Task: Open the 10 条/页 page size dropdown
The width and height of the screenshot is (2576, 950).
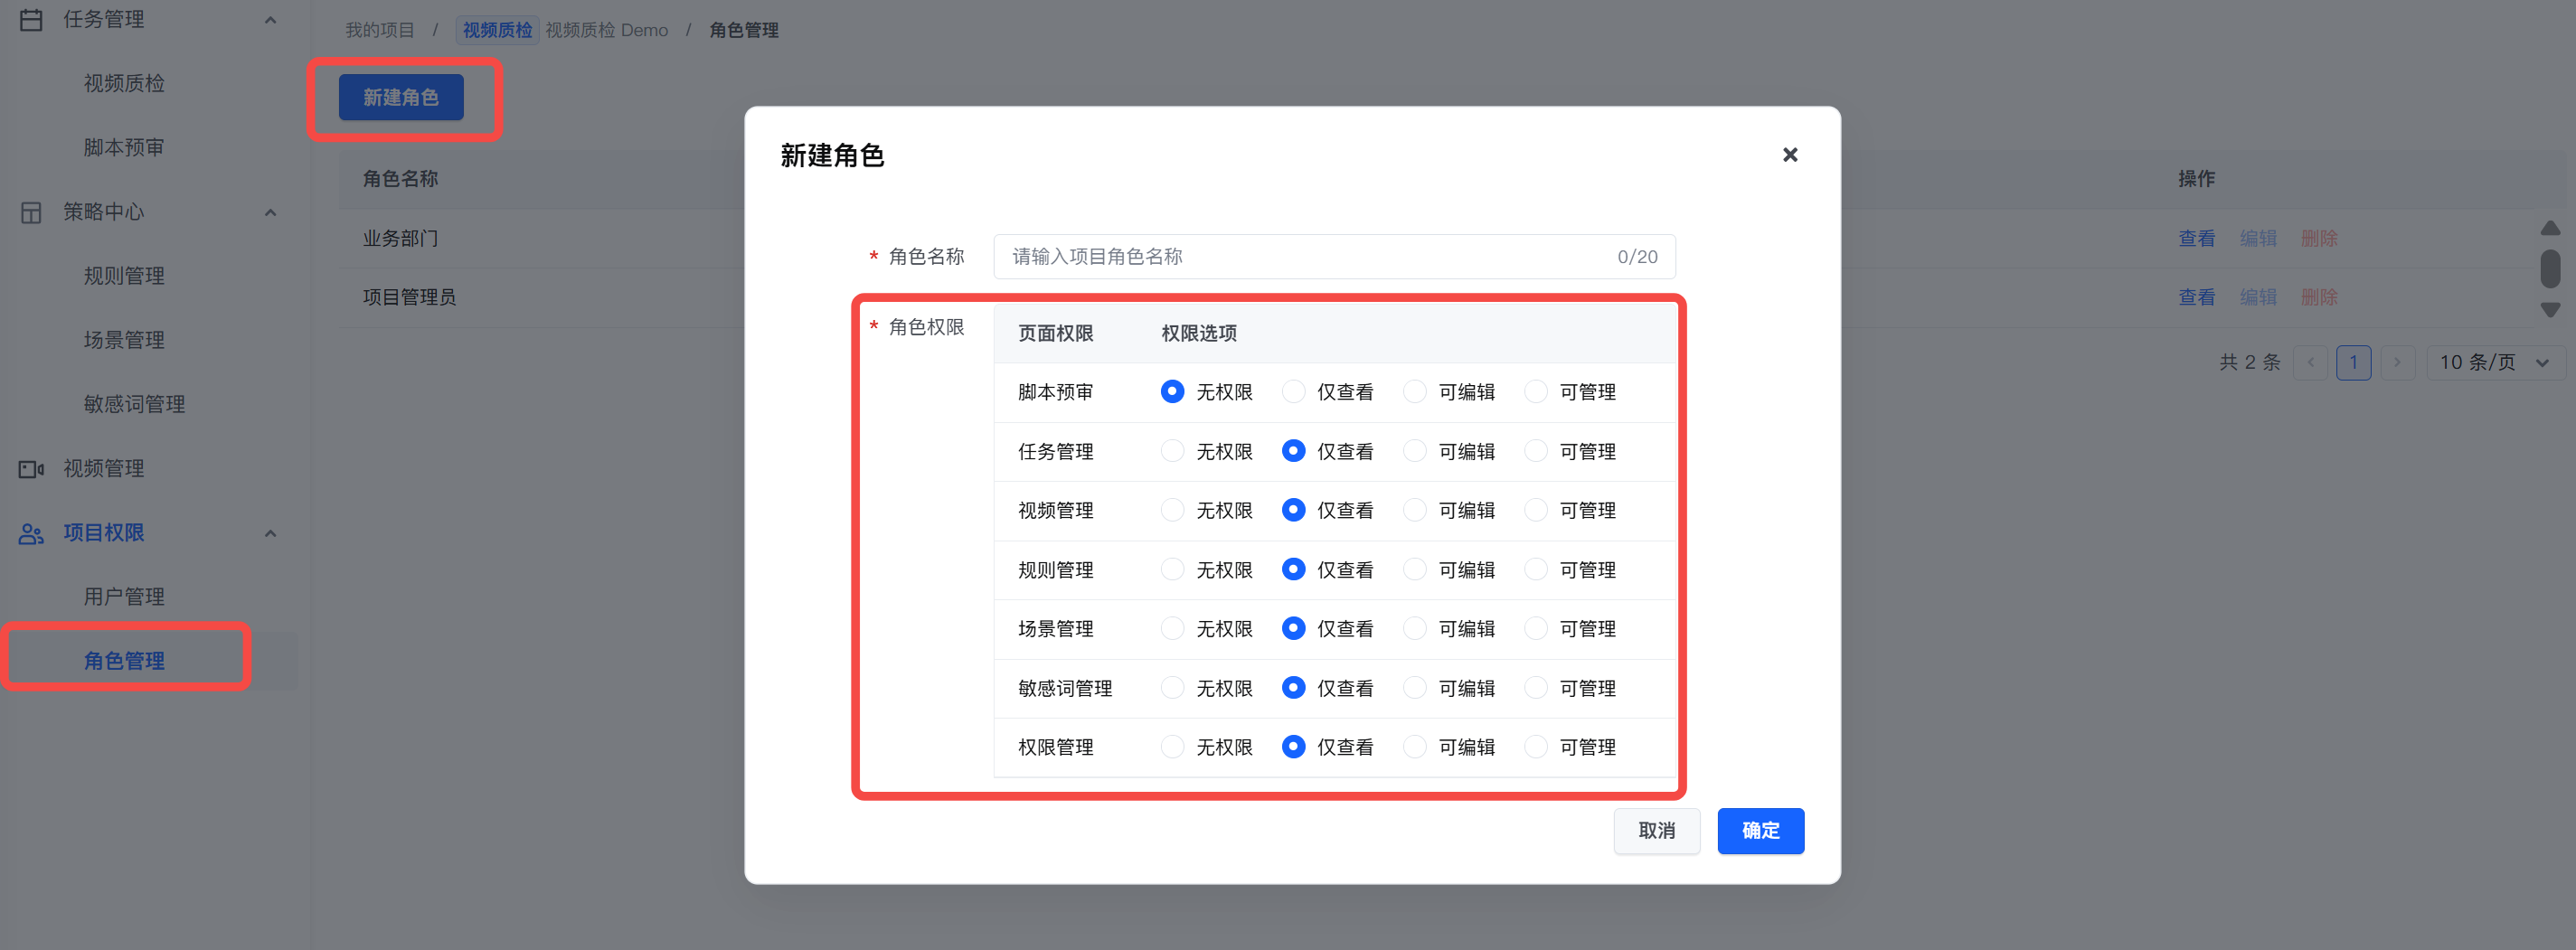Action: coord(2495,363)
